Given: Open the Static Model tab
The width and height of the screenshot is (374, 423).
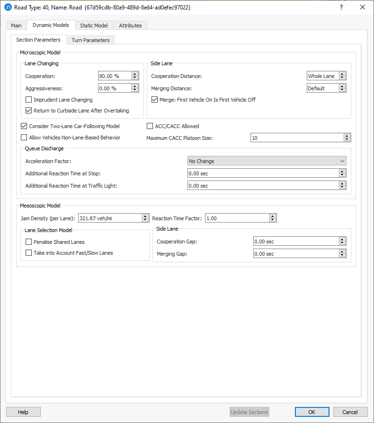Looking at the screenshot, I should click(94, 26).
